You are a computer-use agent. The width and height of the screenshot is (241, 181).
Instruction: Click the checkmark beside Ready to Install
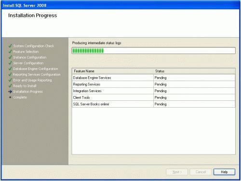[x=10, y=85]
